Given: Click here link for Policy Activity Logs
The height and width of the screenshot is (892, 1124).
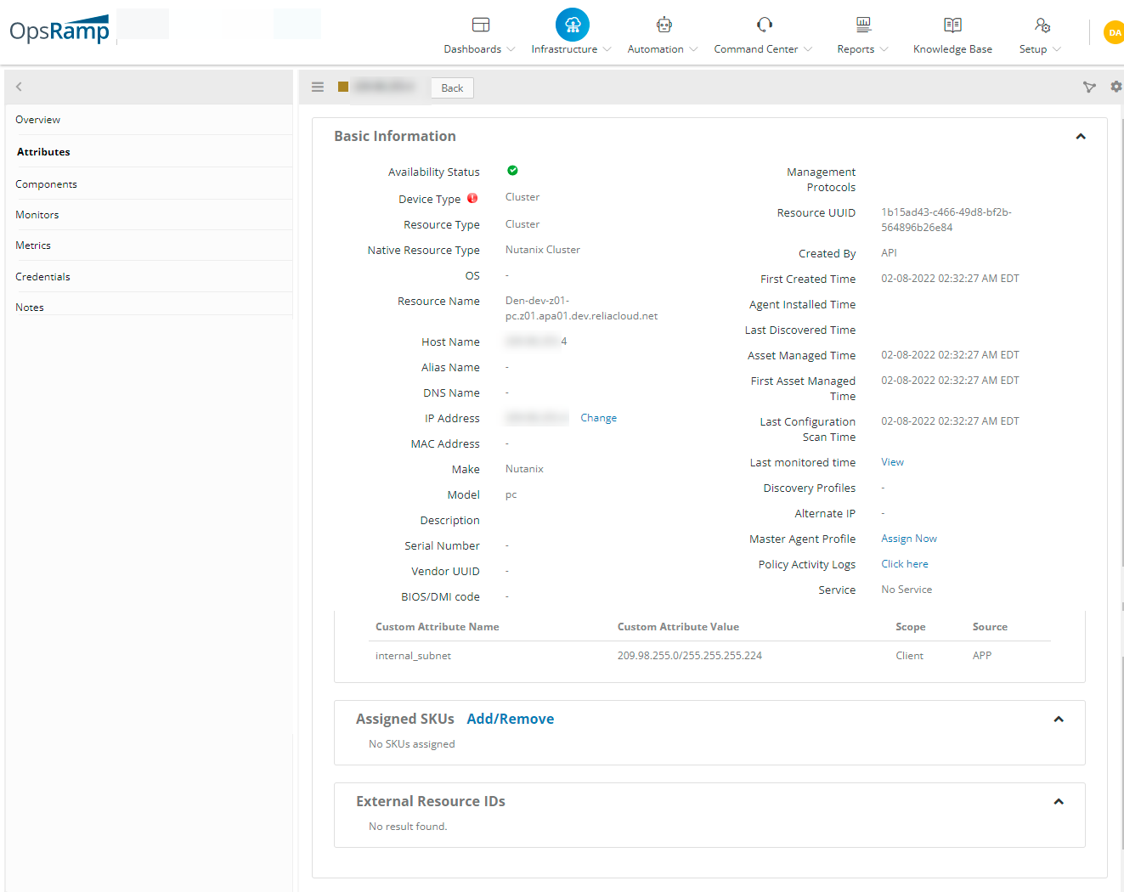Looking at the screenshot, I should pos(905,564).
